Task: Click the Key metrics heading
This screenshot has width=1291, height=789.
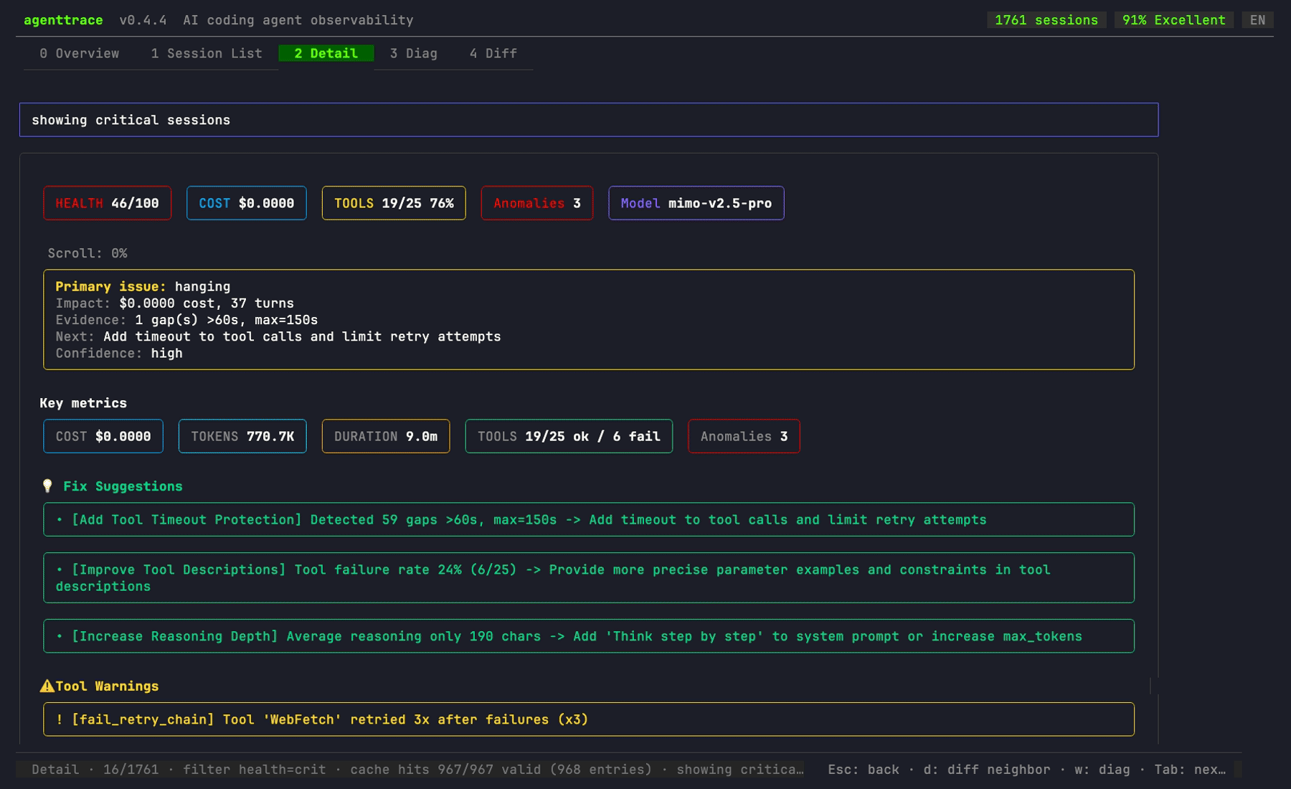Action: [x=83, y=403]
